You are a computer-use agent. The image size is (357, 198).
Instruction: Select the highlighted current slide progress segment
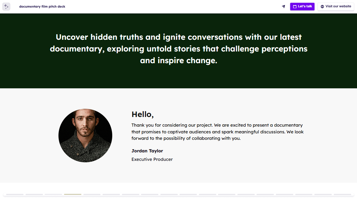click(x=73, y=194)
